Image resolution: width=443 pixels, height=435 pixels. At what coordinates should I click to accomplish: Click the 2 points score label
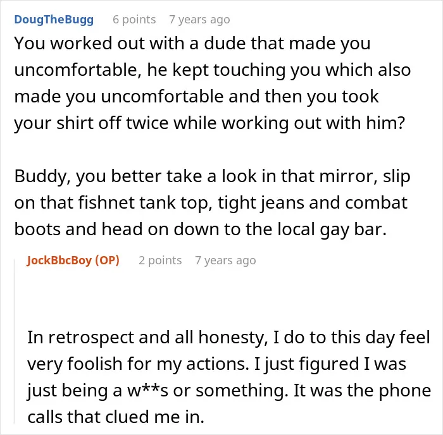pos(160,260)
